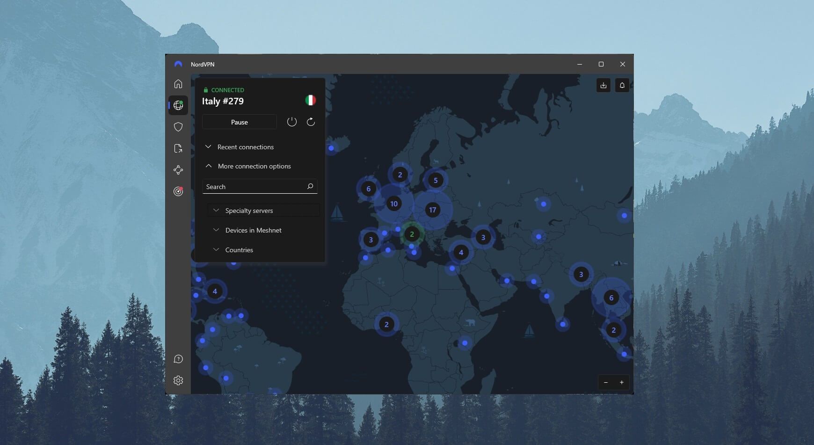Image resolution: width=814 pixels, height=445 pixels.
Task: Click the 17 server cluster on map
Action: pyautogui.click(x=433, y=210)
